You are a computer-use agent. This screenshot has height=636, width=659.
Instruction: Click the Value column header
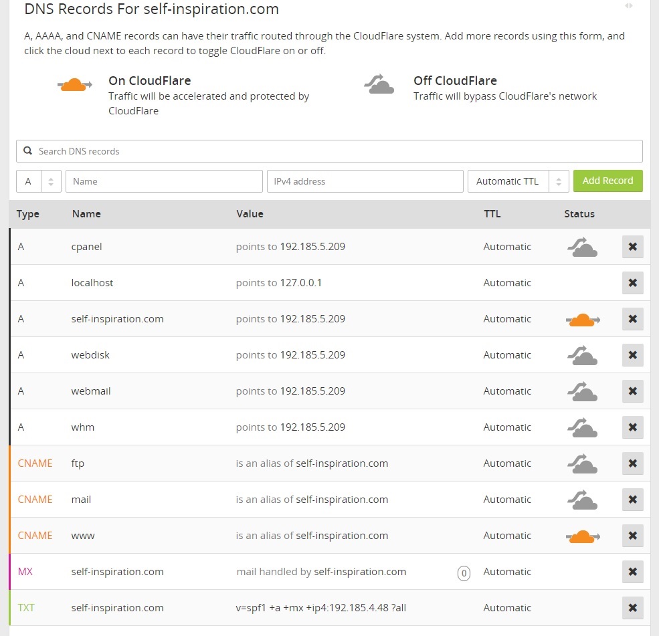coord(250,214)
